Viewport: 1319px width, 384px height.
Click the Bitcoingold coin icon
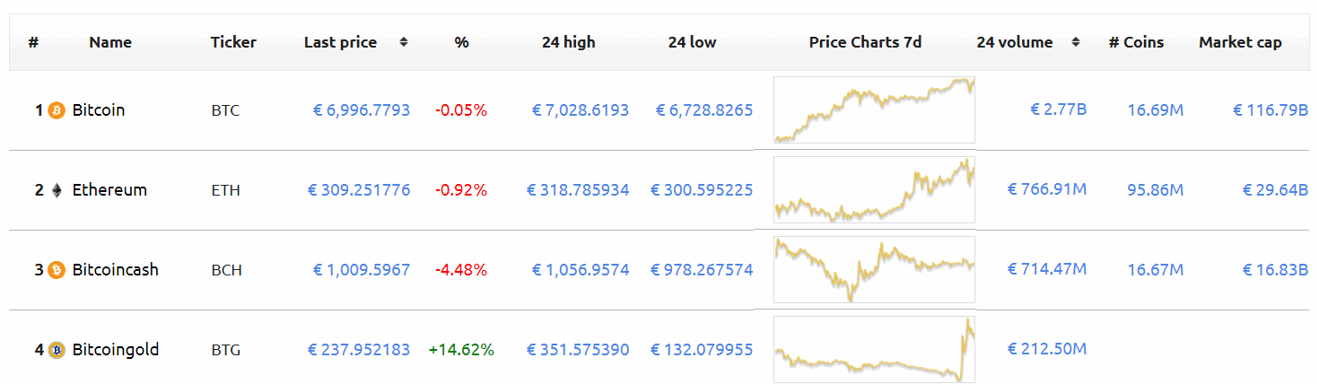coord(57,350)
